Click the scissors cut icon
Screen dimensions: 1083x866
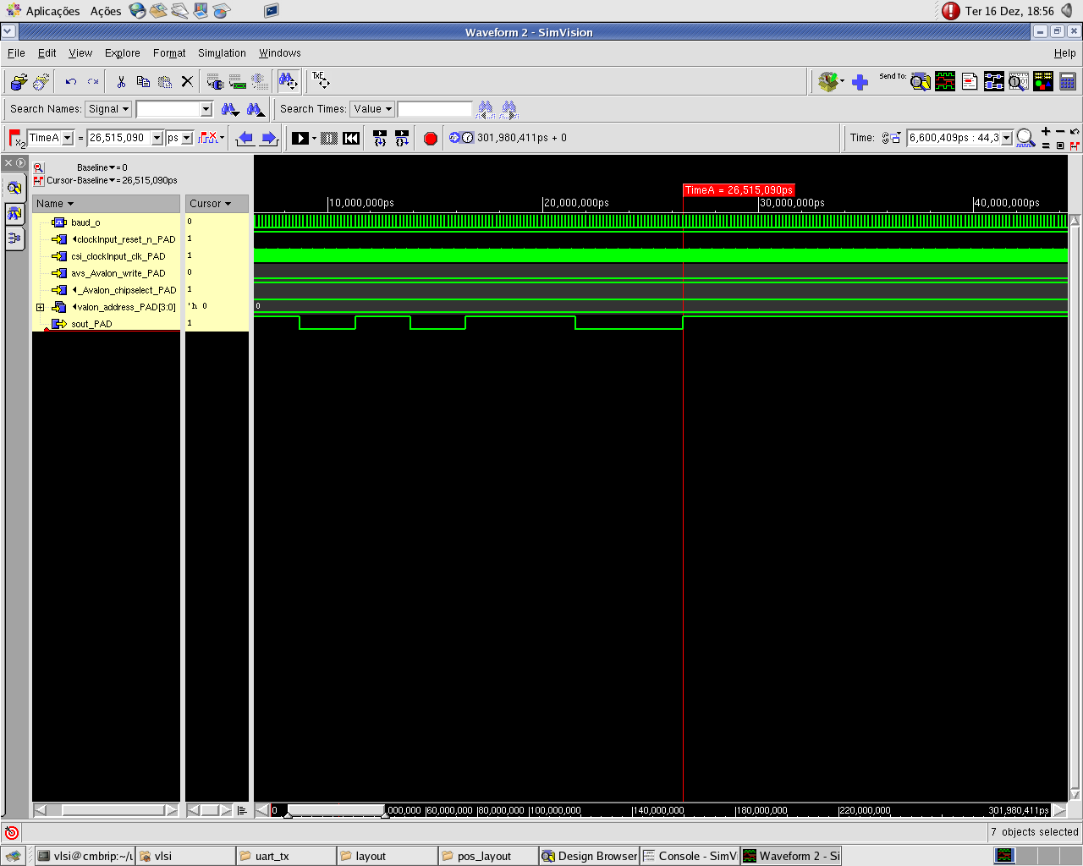(x=121, y=82)
